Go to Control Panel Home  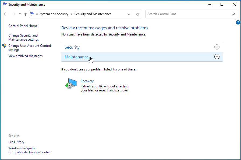pos(23,26)
